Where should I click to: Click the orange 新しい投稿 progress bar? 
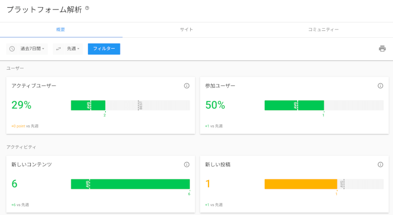point(300,184)
